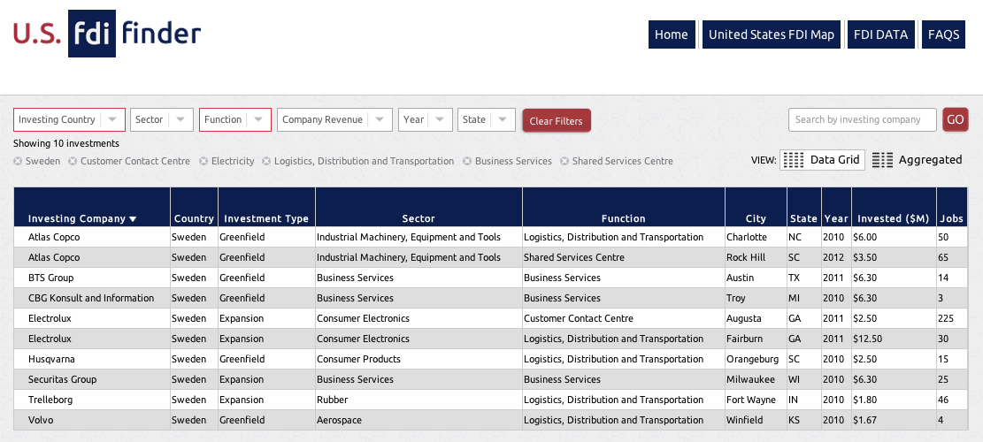
Task: Switch to the Aggregated view
Action: tap(918, 160)
